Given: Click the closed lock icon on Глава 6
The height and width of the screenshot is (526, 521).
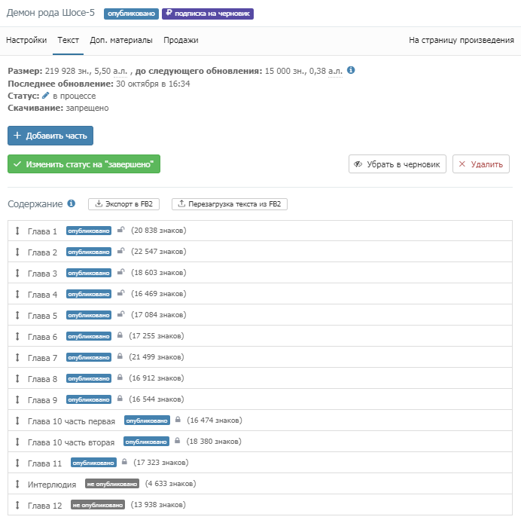Looking at the screenshot, I should (x=120, y=336).
